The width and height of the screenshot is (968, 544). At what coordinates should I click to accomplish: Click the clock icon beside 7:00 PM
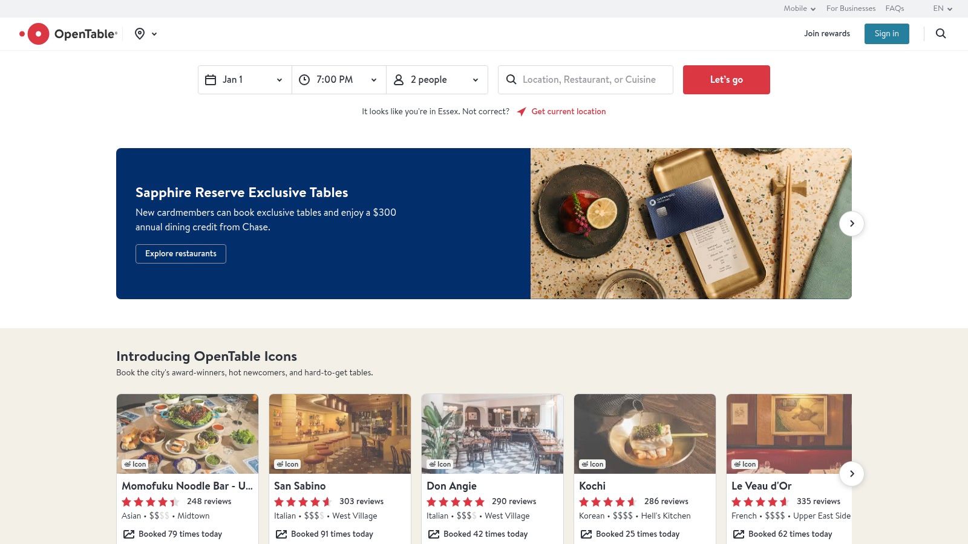point(304,80)
